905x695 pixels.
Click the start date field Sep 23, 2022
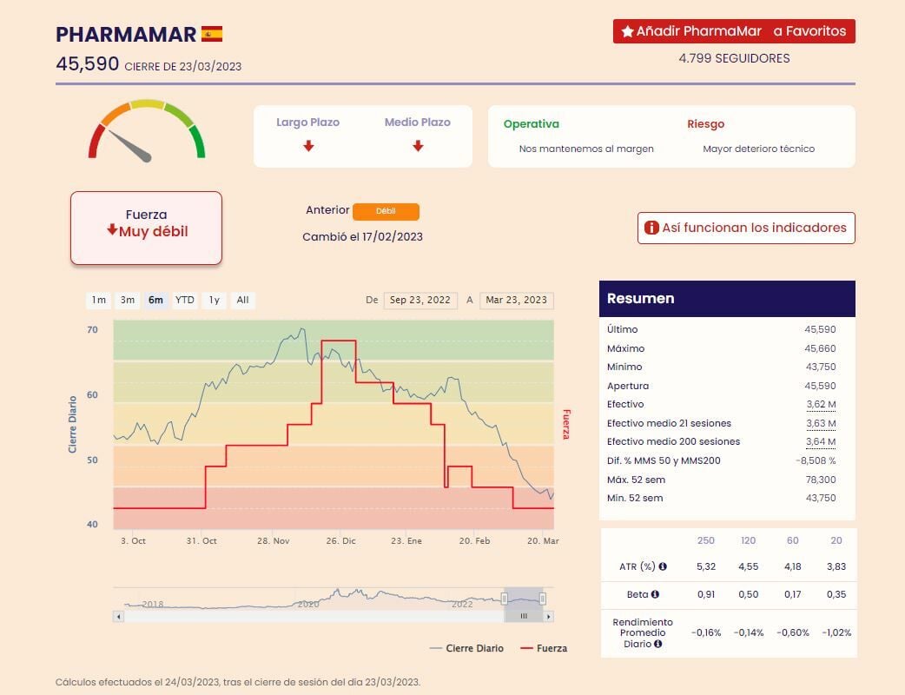(x=420, y=301)
